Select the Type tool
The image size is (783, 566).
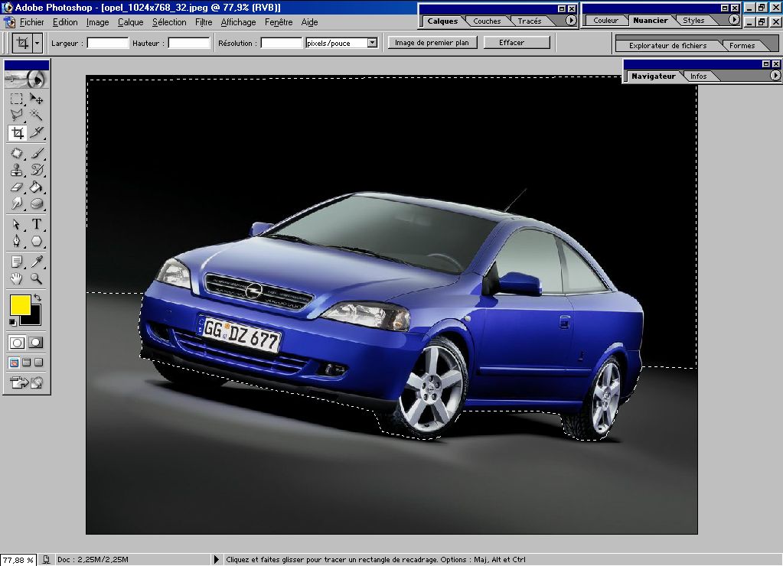click(x=37, y=224)
